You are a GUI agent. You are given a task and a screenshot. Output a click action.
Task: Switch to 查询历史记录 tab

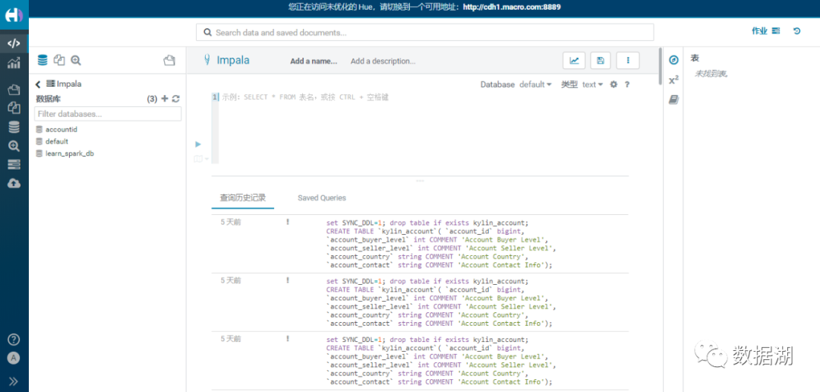(243, 198)
